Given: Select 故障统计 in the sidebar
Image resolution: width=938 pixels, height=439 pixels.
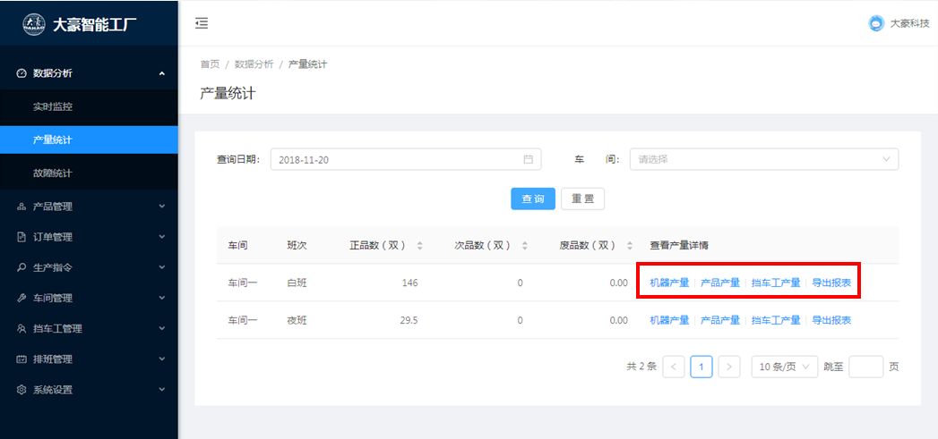Looking at the screenshot, I should (x=53, y=173).
